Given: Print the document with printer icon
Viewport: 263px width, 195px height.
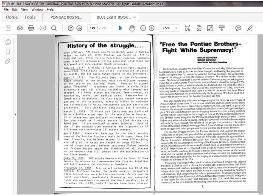Looking at the screenshot, I should (31, 28).
